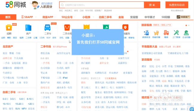Open the 搬家 truck icon
This screenshot has height=111, width=194.
[x=166, y=33]
